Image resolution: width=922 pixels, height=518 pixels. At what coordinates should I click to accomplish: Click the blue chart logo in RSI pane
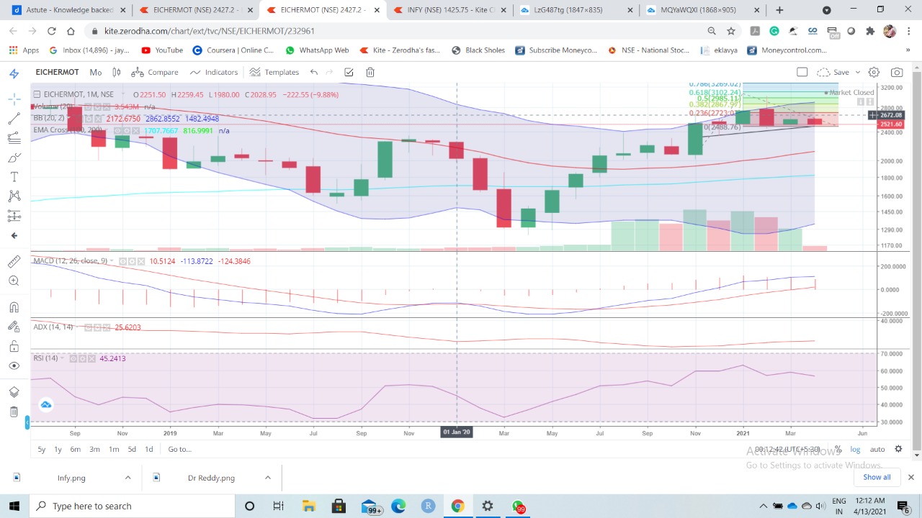[x=46, y=405]
